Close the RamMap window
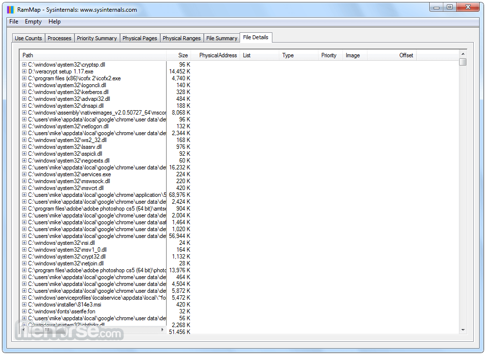 [x=468, y=7]
